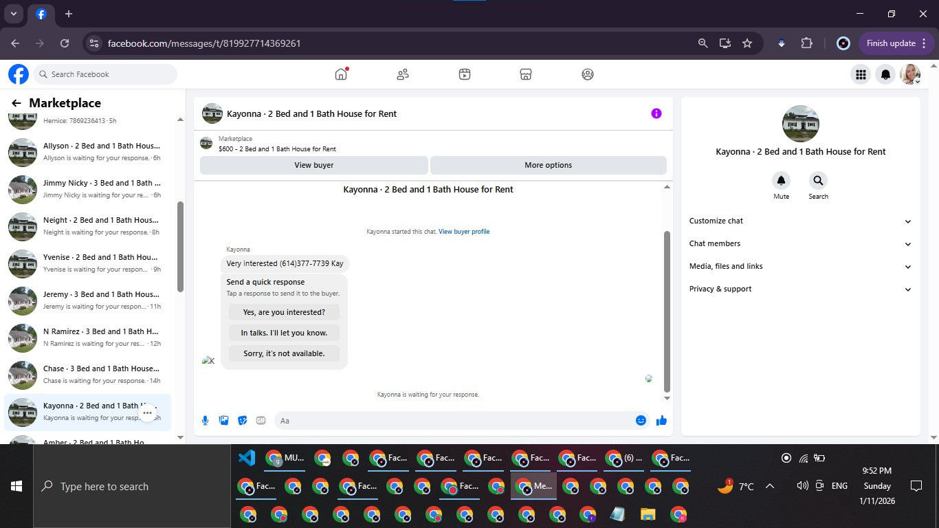Open Windows Start menu
939x528 pixels.
pos(16,486)
